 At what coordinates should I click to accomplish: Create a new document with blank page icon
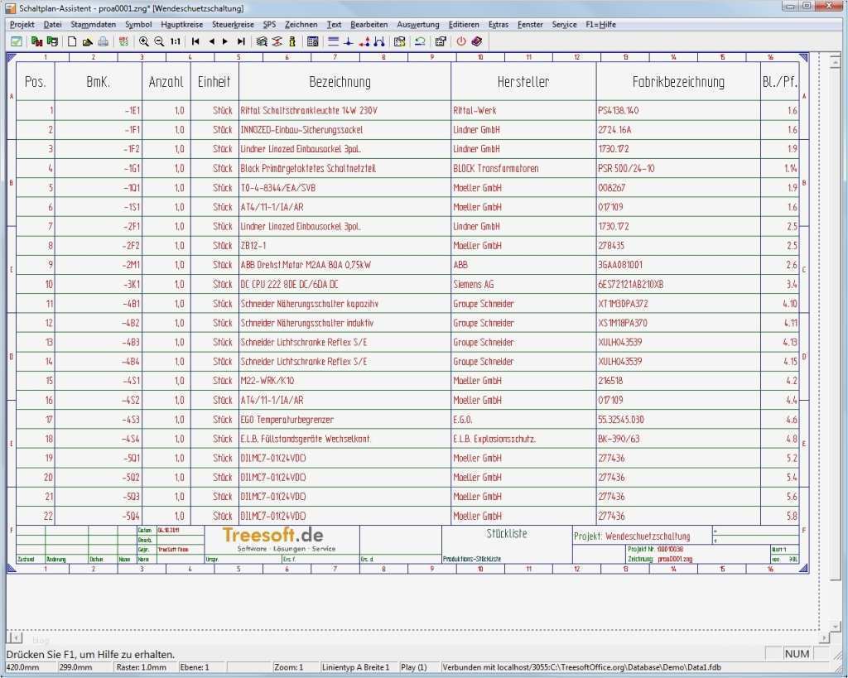click(73, 41)
